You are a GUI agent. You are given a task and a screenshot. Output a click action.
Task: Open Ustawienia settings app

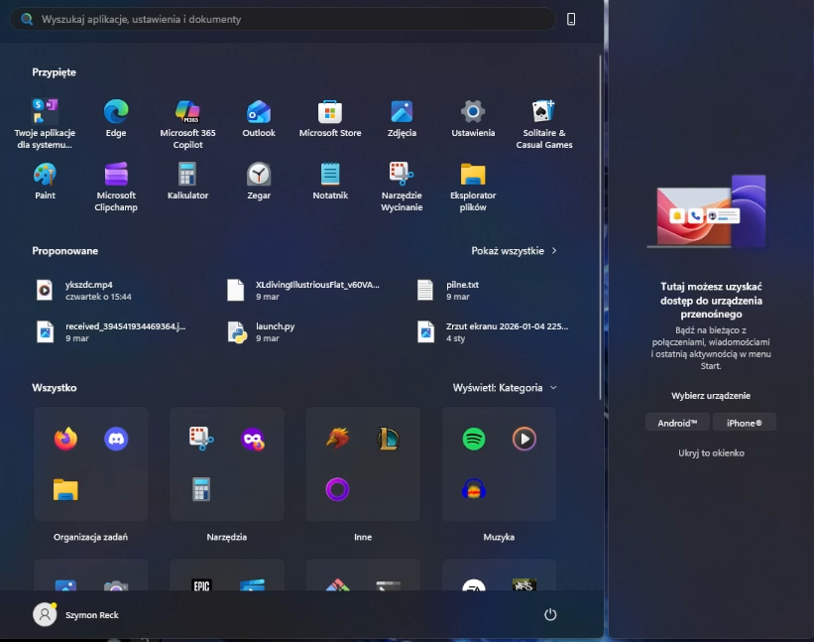tap(473, 118)
